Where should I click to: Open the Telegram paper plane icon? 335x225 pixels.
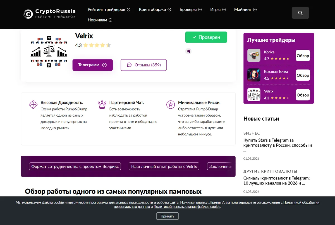[x=188, y=51]
